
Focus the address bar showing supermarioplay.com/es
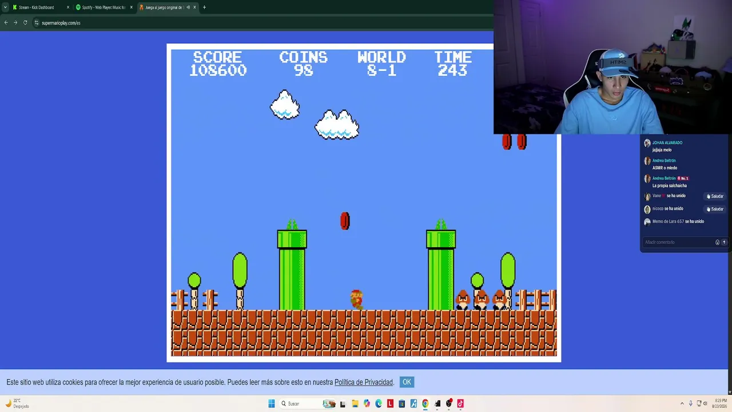(x=263, y=23)
